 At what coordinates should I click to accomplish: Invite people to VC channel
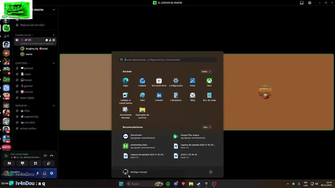50,40
